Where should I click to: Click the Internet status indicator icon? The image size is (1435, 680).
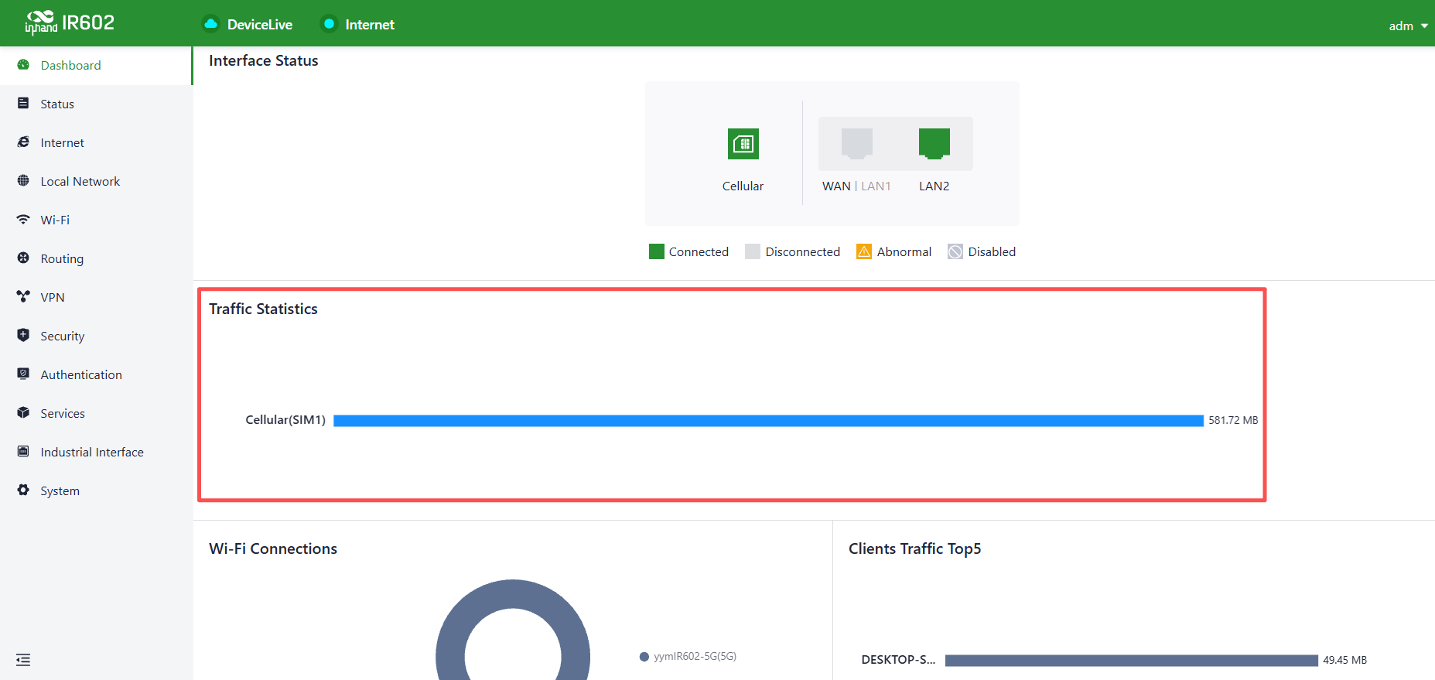click(329, 24)
